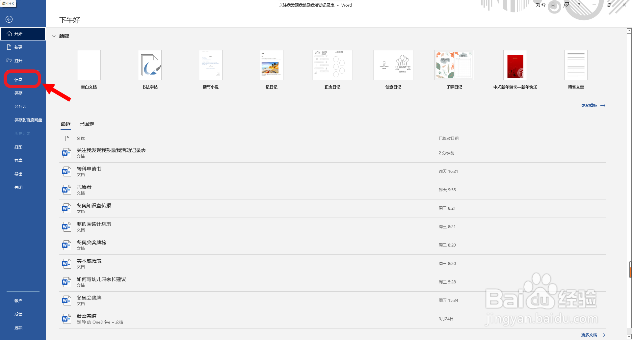Open the 打印 page
Screen dimensions: 632x340
click(x=23, y=147)
